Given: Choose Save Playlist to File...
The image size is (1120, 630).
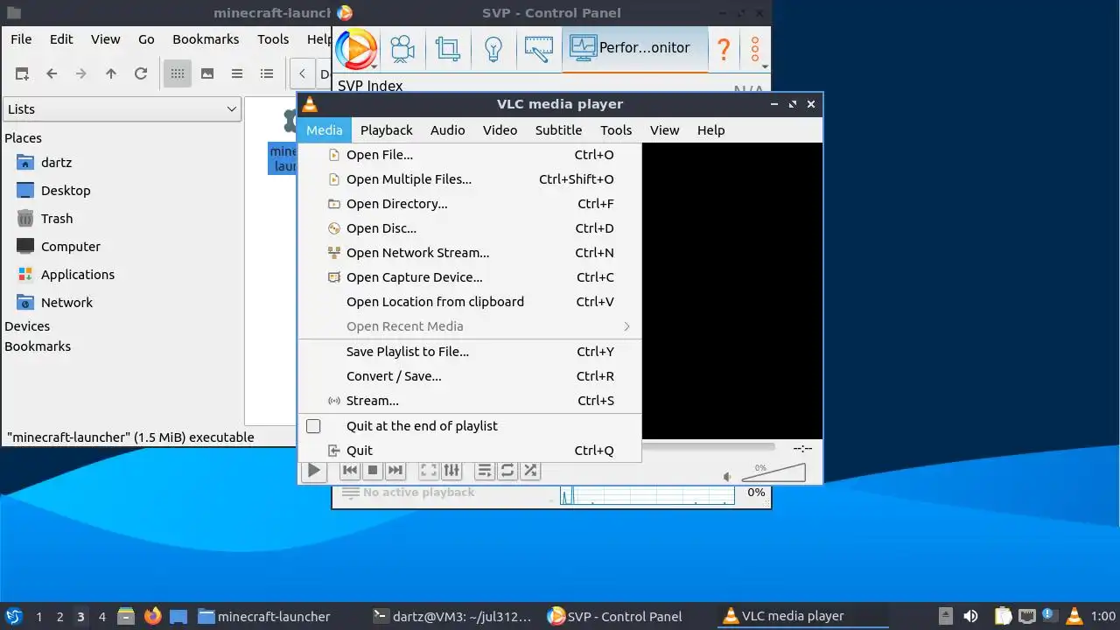Looking at the screenshot, I should (470, 352).
